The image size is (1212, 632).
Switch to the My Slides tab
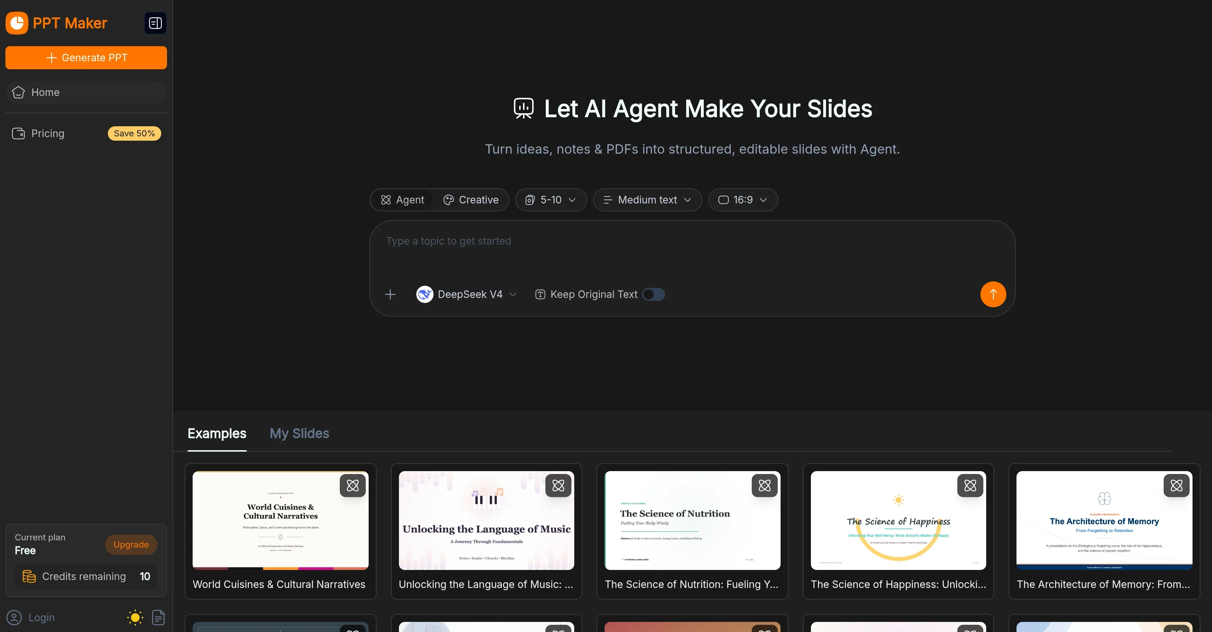[299, 433]
